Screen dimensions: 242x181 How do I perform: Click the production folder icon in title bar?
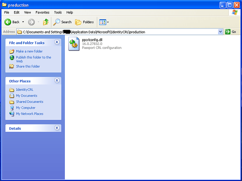click(4, 5)
